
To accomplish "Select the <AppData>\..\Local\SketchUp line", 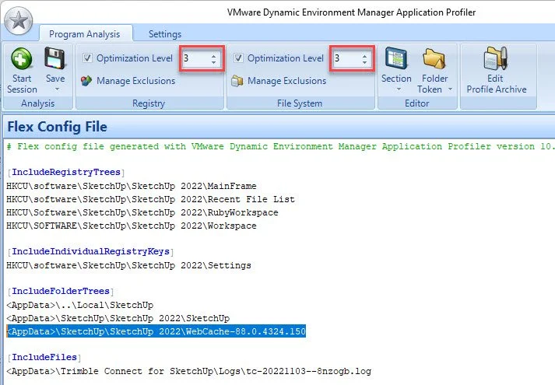I will point(80,305).
